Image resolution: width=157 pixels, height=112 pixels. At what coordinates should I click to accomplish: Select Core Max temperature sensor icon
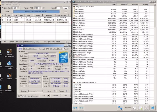[74, 103]
